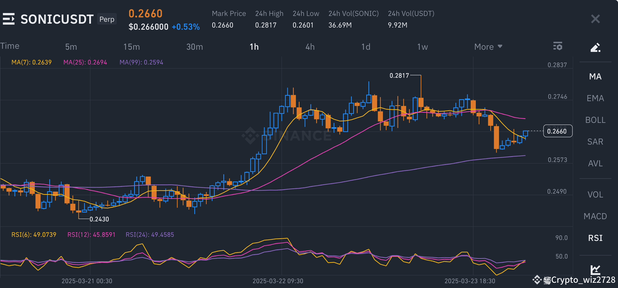
Task: Click the 2025-03-22 09:30 time label
Action: pyautogui.click(x=278, y=281)
